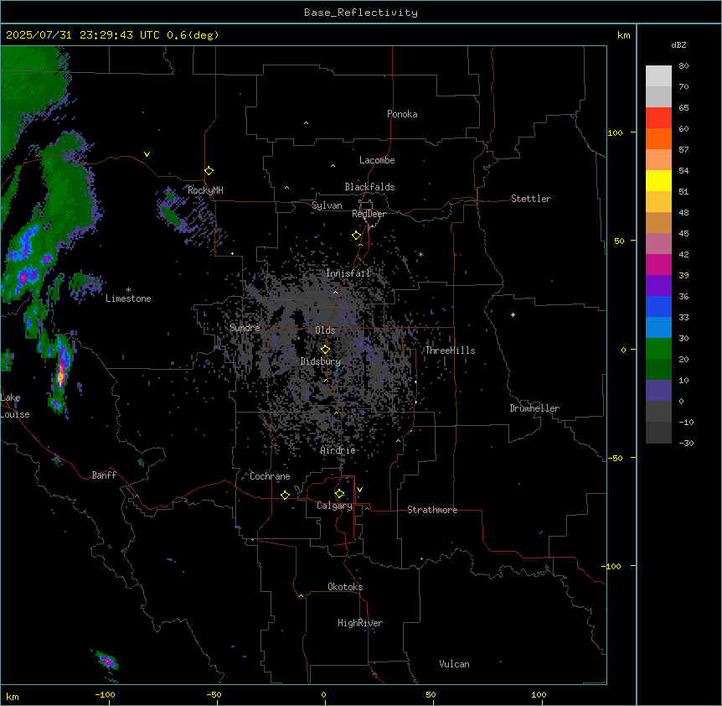722x706 pixels.
Task: Select the yellow diamond marker inside Calgary
Action: 340,494
